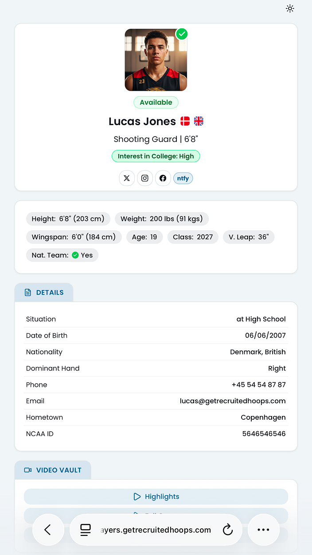The width and height of the screenshot is (312, 555).
Task: Click the "Denmark, British" nationality value
Action: click(258, 352)
